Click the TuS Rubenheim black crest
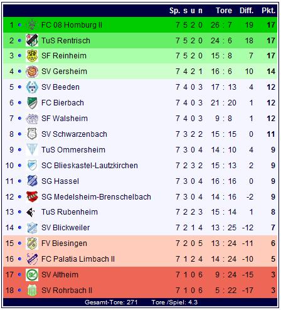This screenshot has height=310, width=281. 31,212
